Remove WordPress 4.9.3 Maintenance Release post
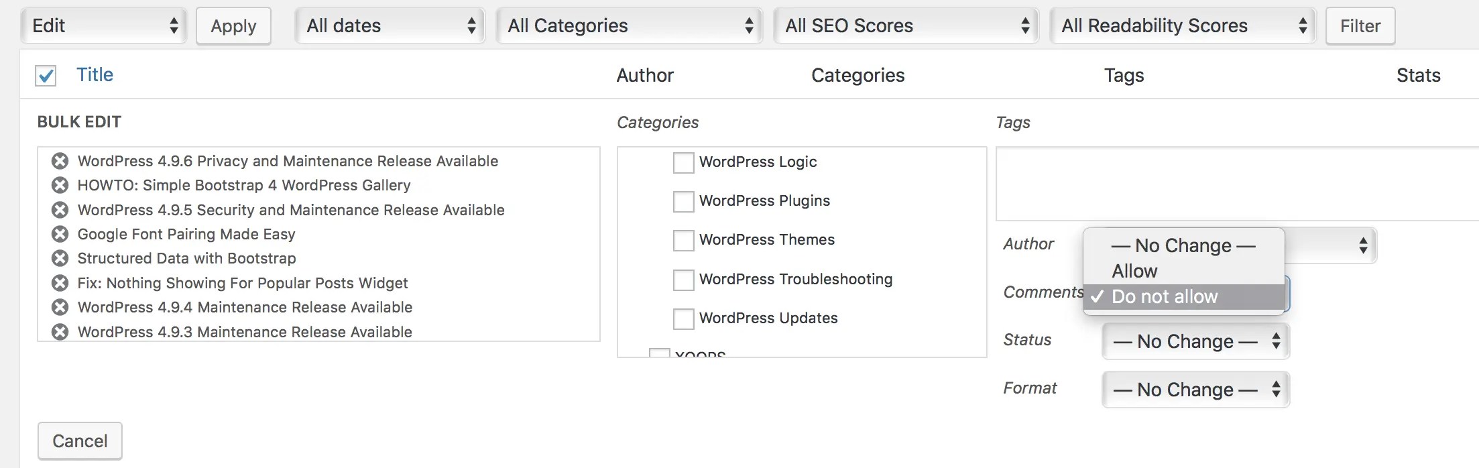 [x=60, y=332]
